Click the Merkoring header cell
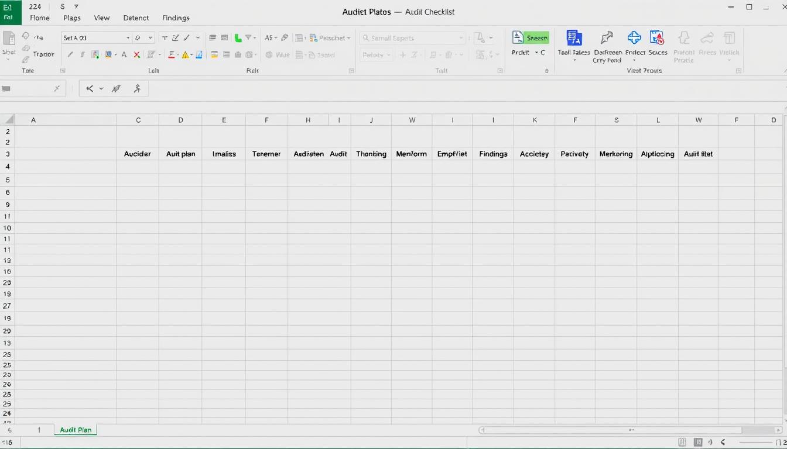The height and width of the screenshot is (449, 787). click(x=616, y=154)
